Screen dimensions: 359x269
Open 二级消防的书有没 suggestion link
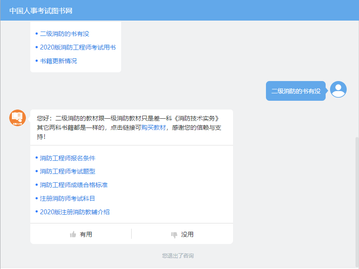tap(65, 34)
